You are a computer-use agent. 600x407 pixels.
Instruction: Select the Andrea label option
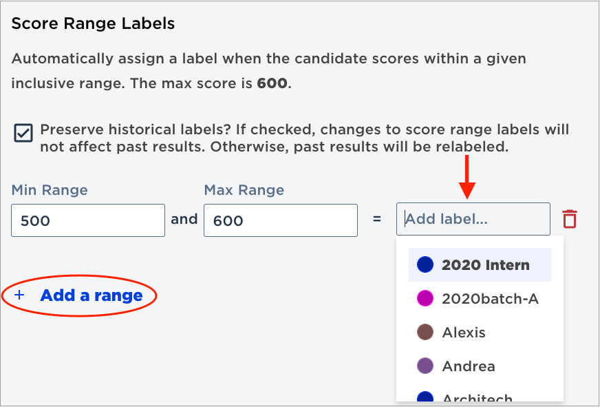480,366
